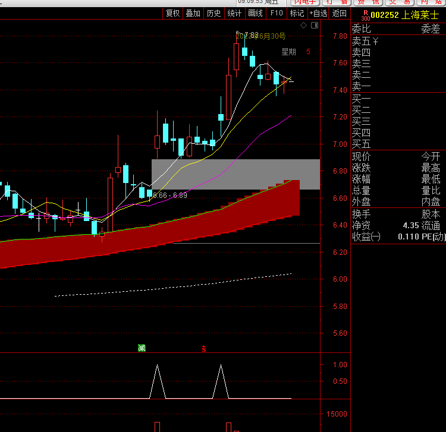Switch to the 交易 top tab

tap(400, 2)
